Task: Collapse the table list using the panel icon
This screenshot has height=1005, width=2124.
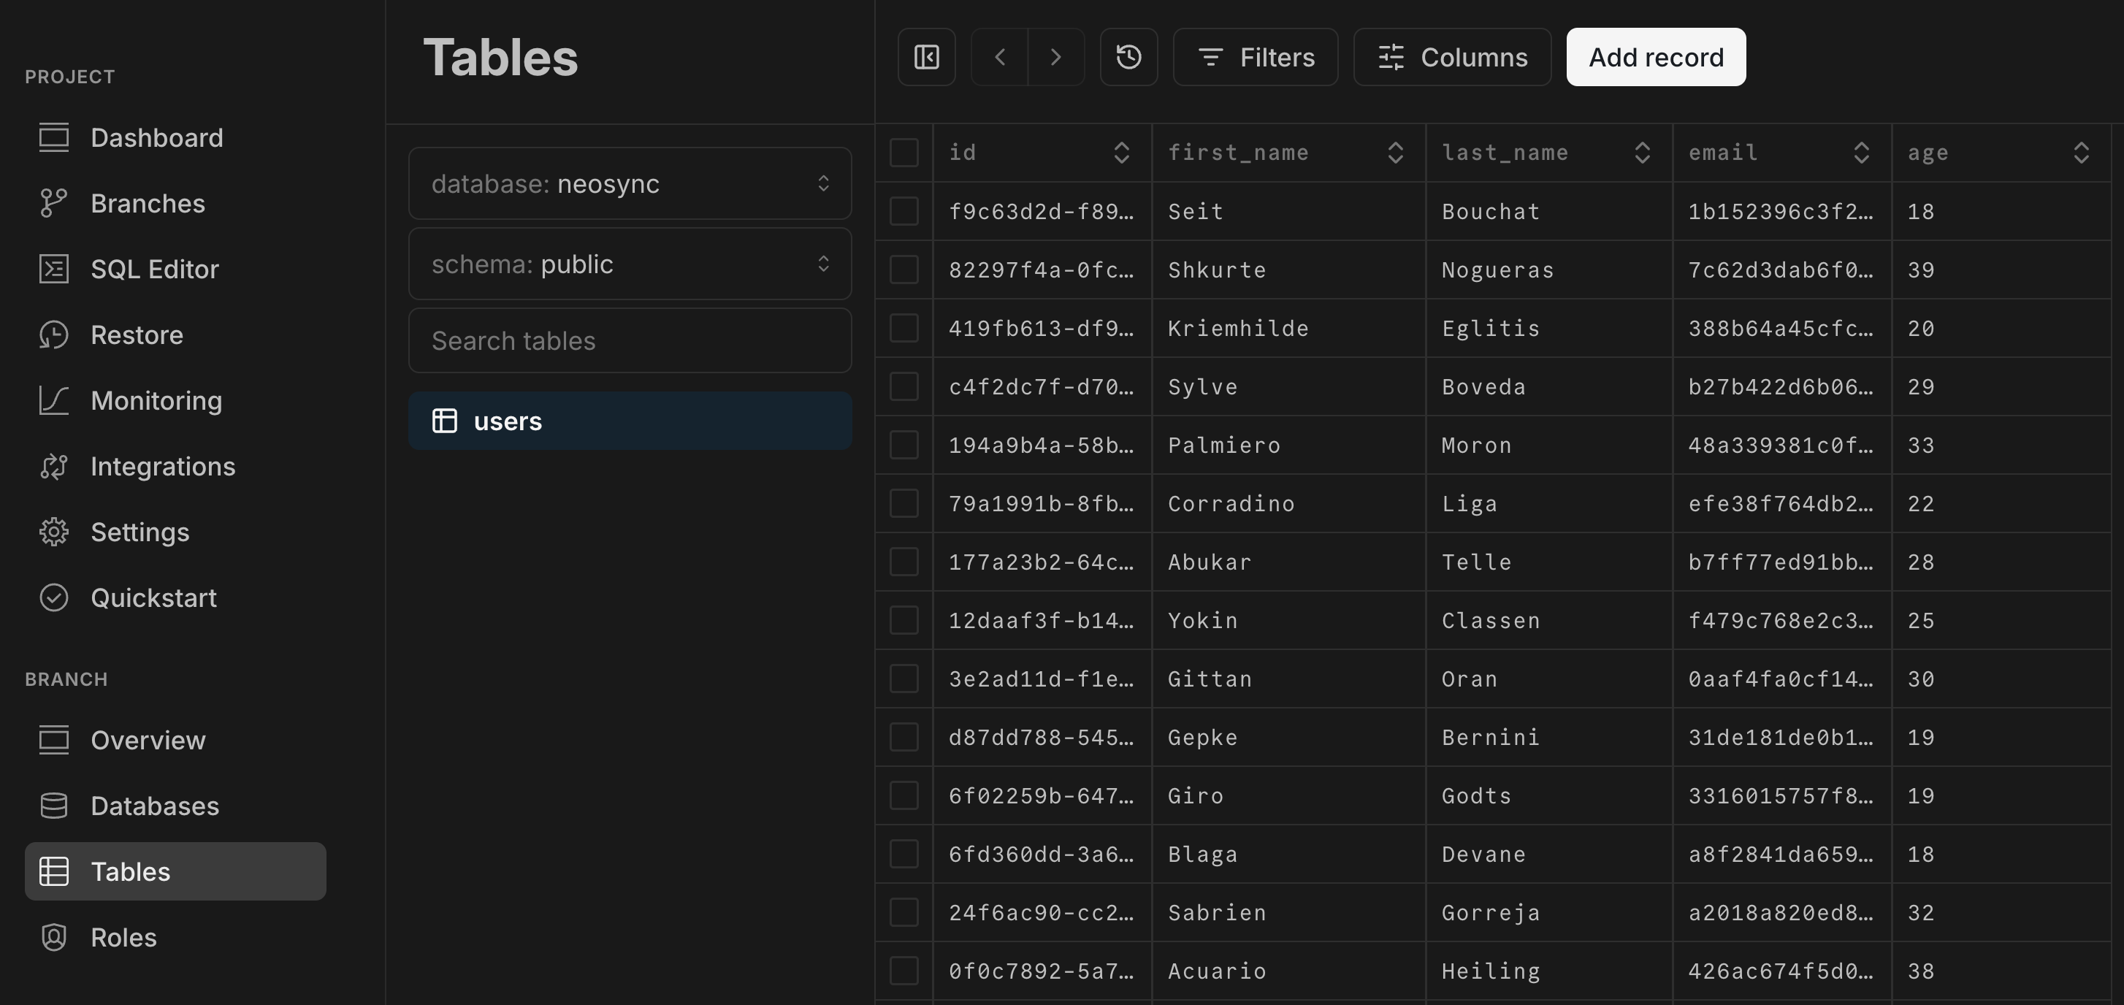Action: click(x=926, y=57)
